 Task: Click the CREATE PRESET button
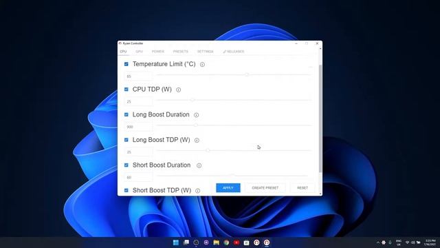(x=265, y=188)
